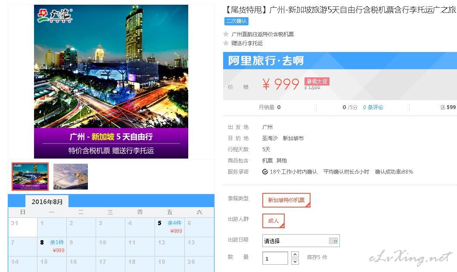Select the first night cityscape thumbnail
457x272 pixels.
click(x=30, y=177)
